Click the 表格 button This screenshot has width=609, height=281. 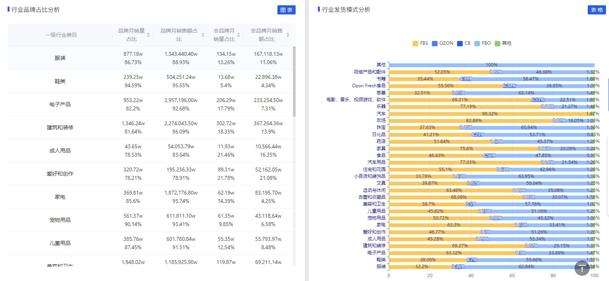(x=596, y=10)
